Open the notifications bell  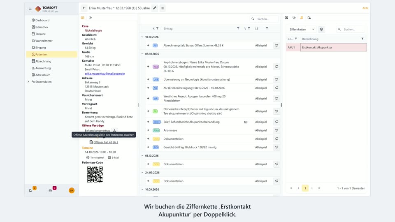click(x=30, y=190)
